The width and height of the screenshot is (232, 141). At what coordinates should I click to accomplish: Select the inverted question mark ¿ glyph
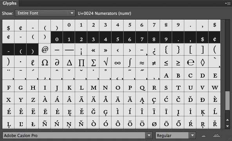tap(154, 49)
